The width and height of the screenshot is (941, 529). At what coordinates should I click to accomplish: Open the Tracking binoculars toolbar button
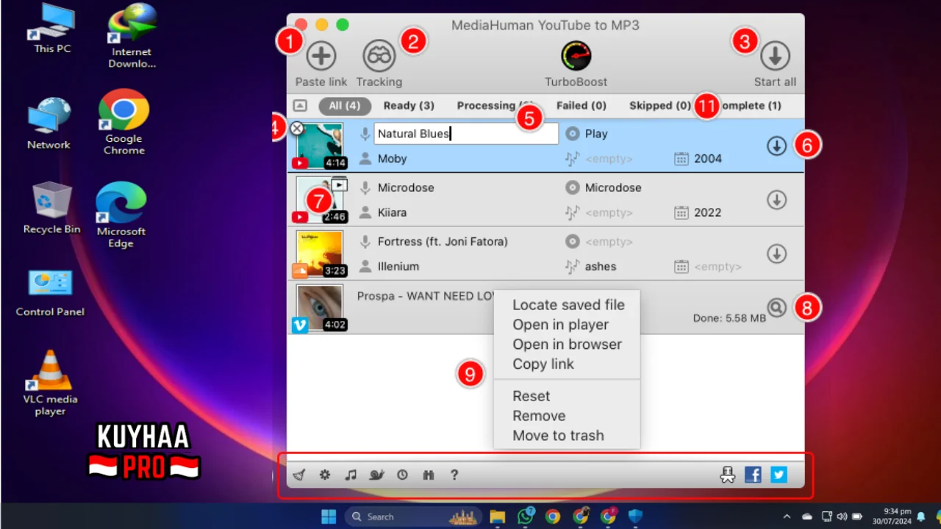click(x=379, y=65)
